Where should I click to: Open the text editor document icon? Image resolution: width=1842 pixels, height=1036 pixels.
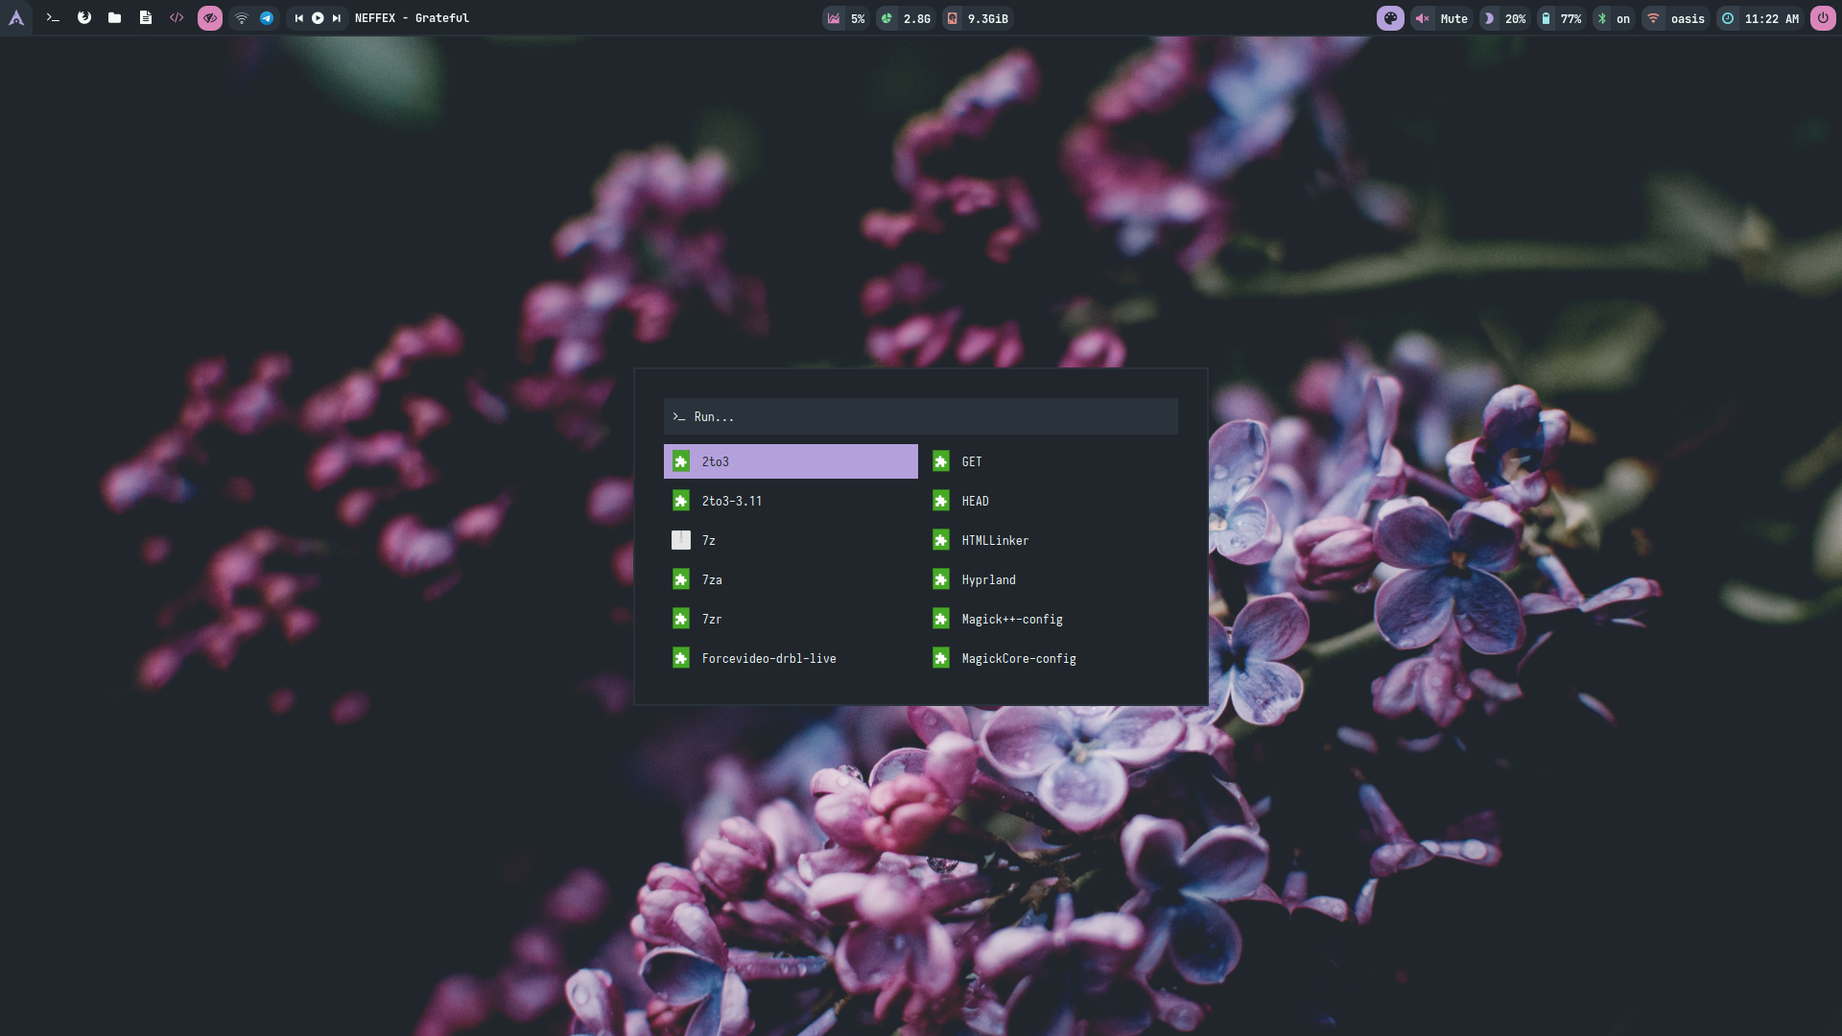(x=146, y=18)
